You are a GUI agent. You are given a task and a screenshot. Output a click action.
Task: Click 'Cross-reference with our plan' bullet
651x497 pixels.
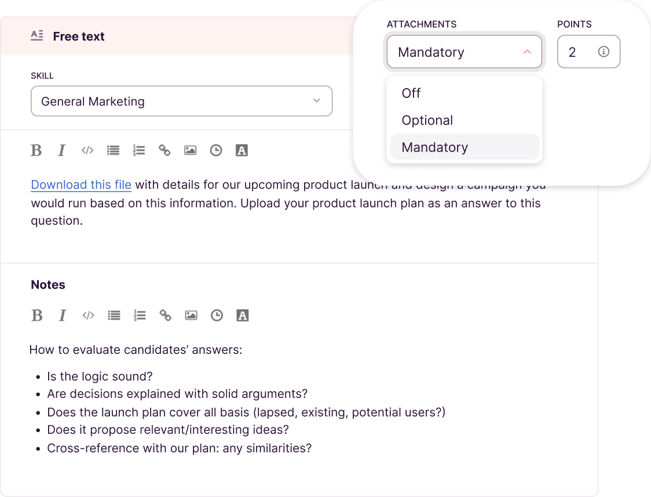180,448
